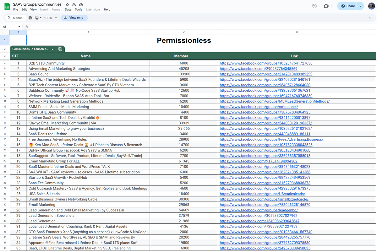Screen dimensions: 377x251
Task: Open the Help menu
Action: [107, 9]
